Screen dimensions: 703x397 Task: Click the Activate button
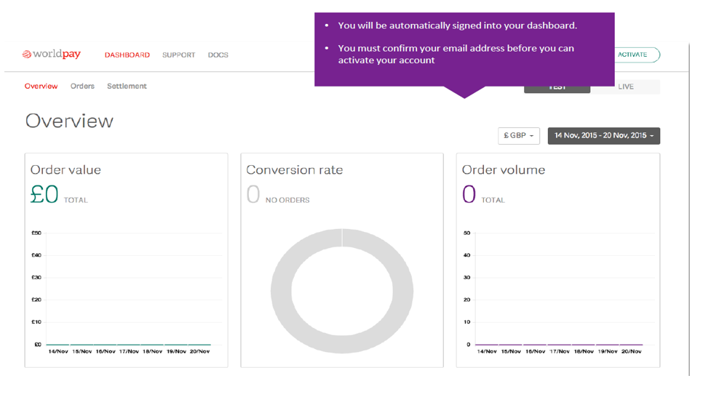pos(636,55)
